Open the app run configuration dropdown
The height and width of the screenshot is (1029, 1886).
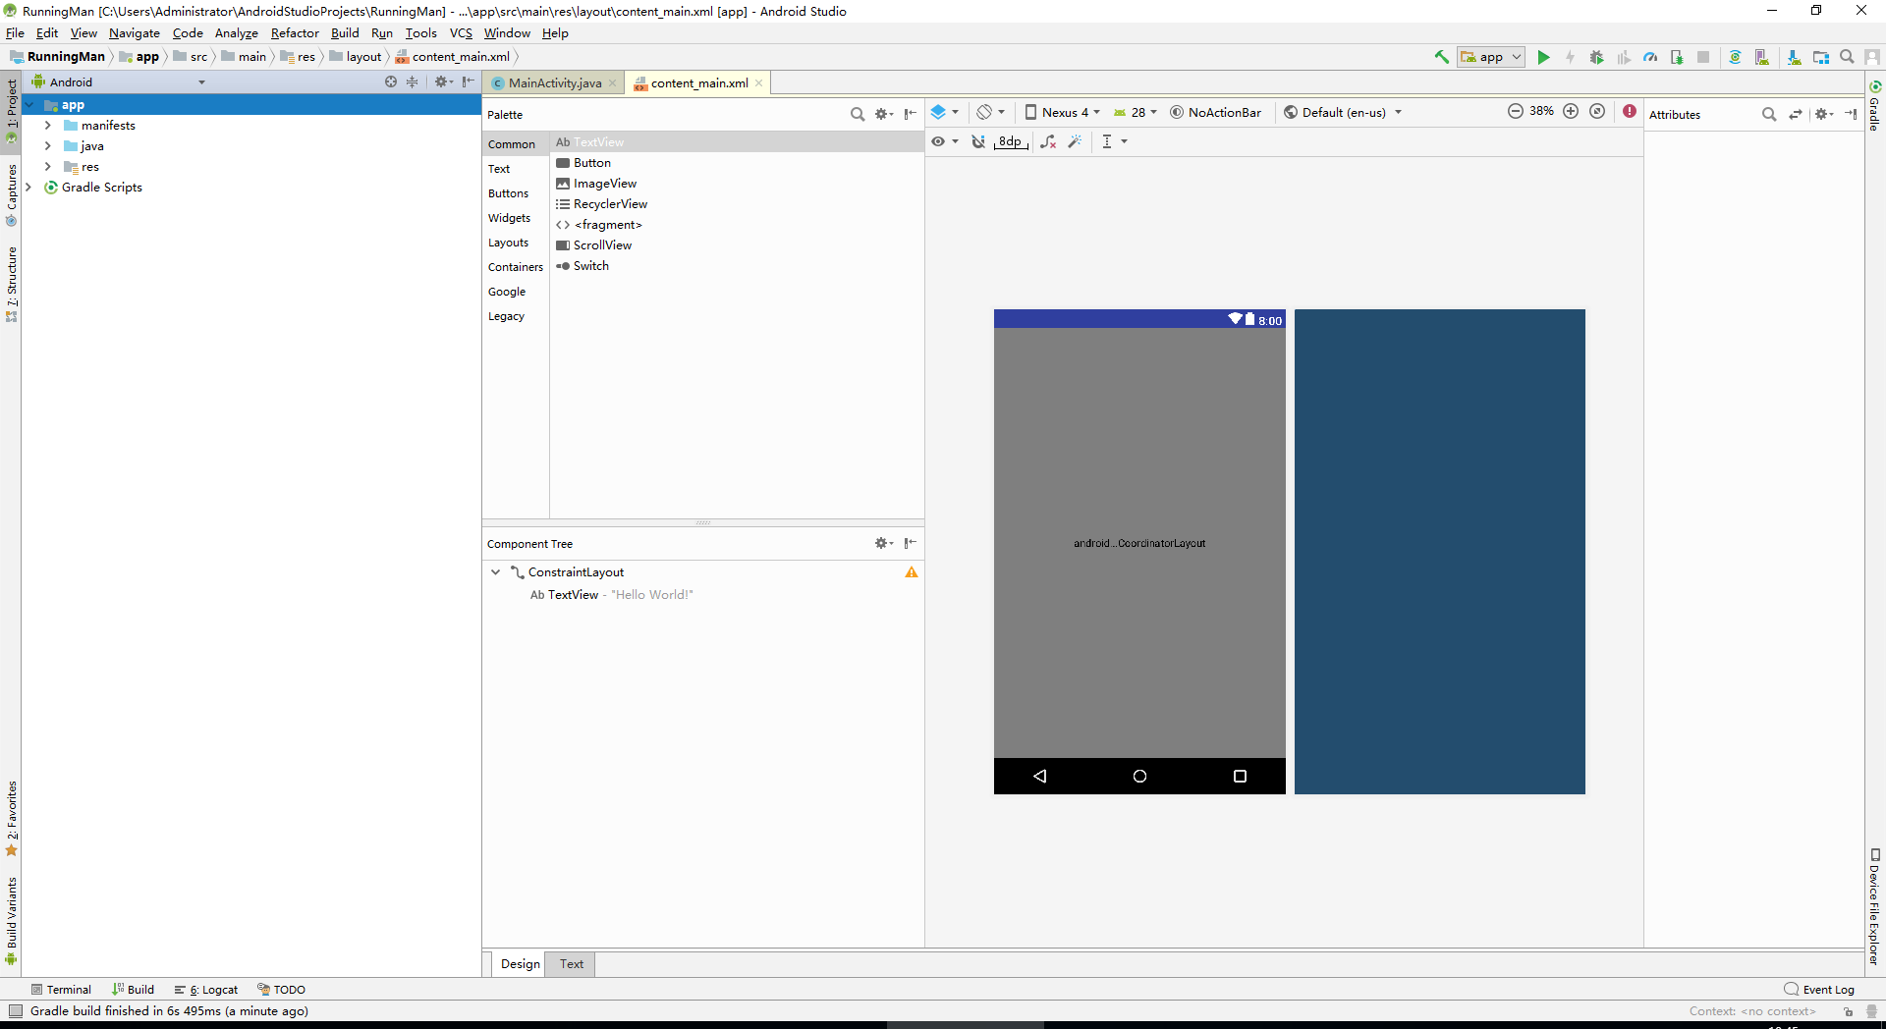click(x=1491, y=57)
